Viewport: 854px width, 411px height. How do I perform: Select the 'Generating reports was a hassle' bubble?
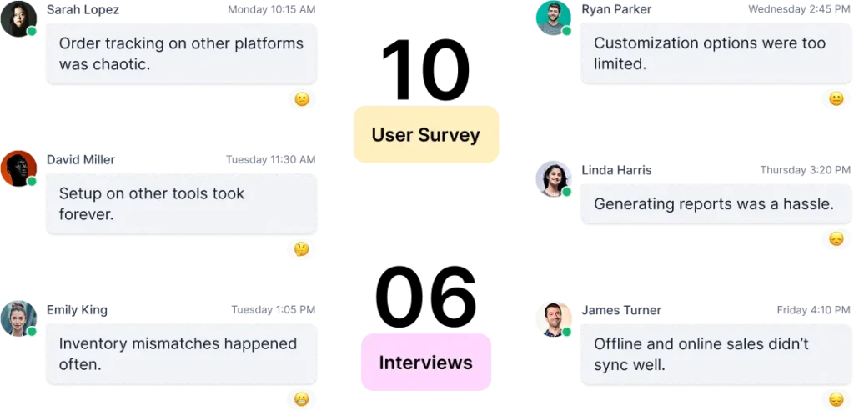tap(716, 203)
